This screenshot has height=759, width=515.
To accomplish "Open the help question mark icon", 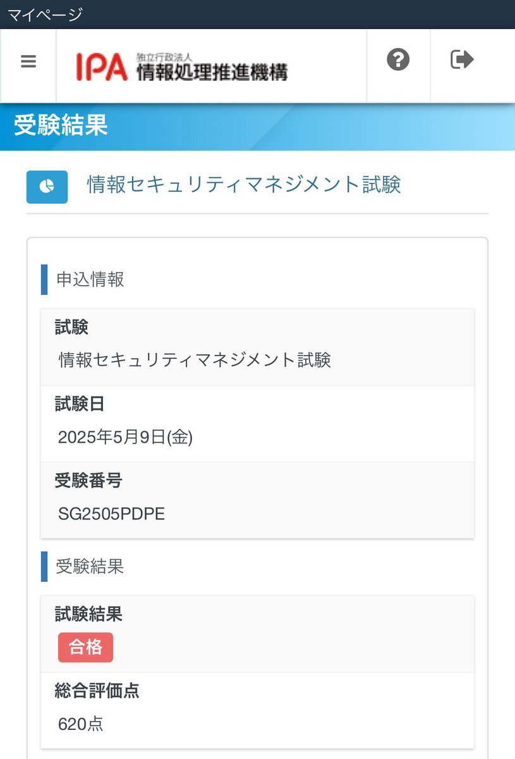I will (398, 60).
